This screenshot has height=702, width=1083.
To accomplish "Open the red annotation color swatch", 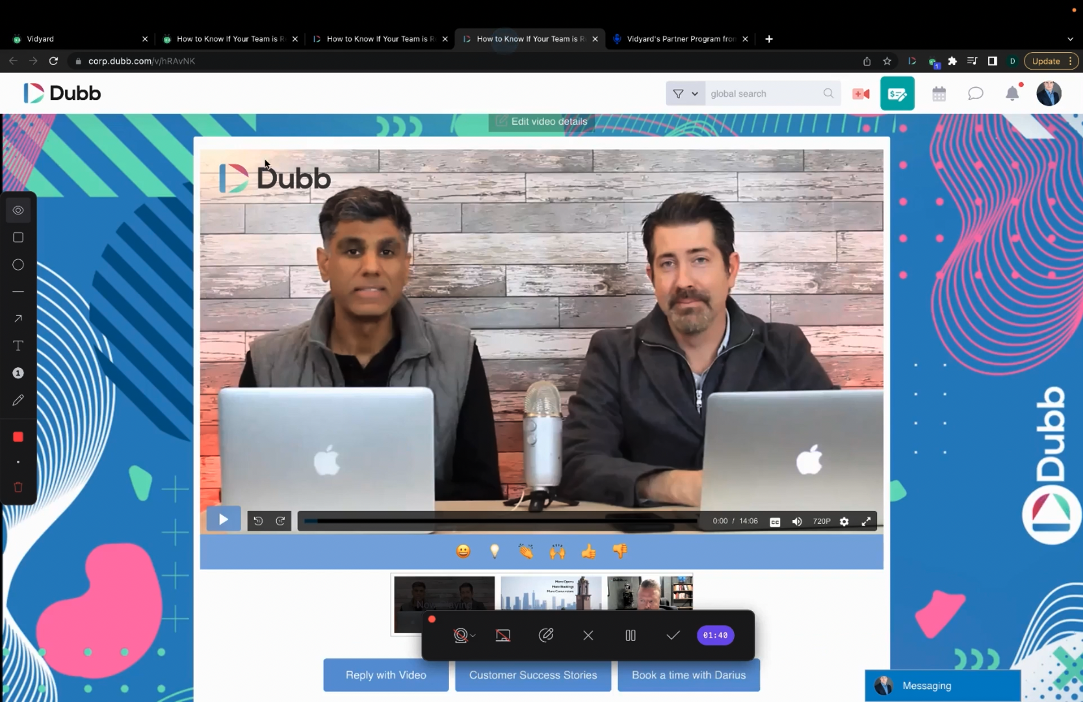I will [x=18, y=437].
